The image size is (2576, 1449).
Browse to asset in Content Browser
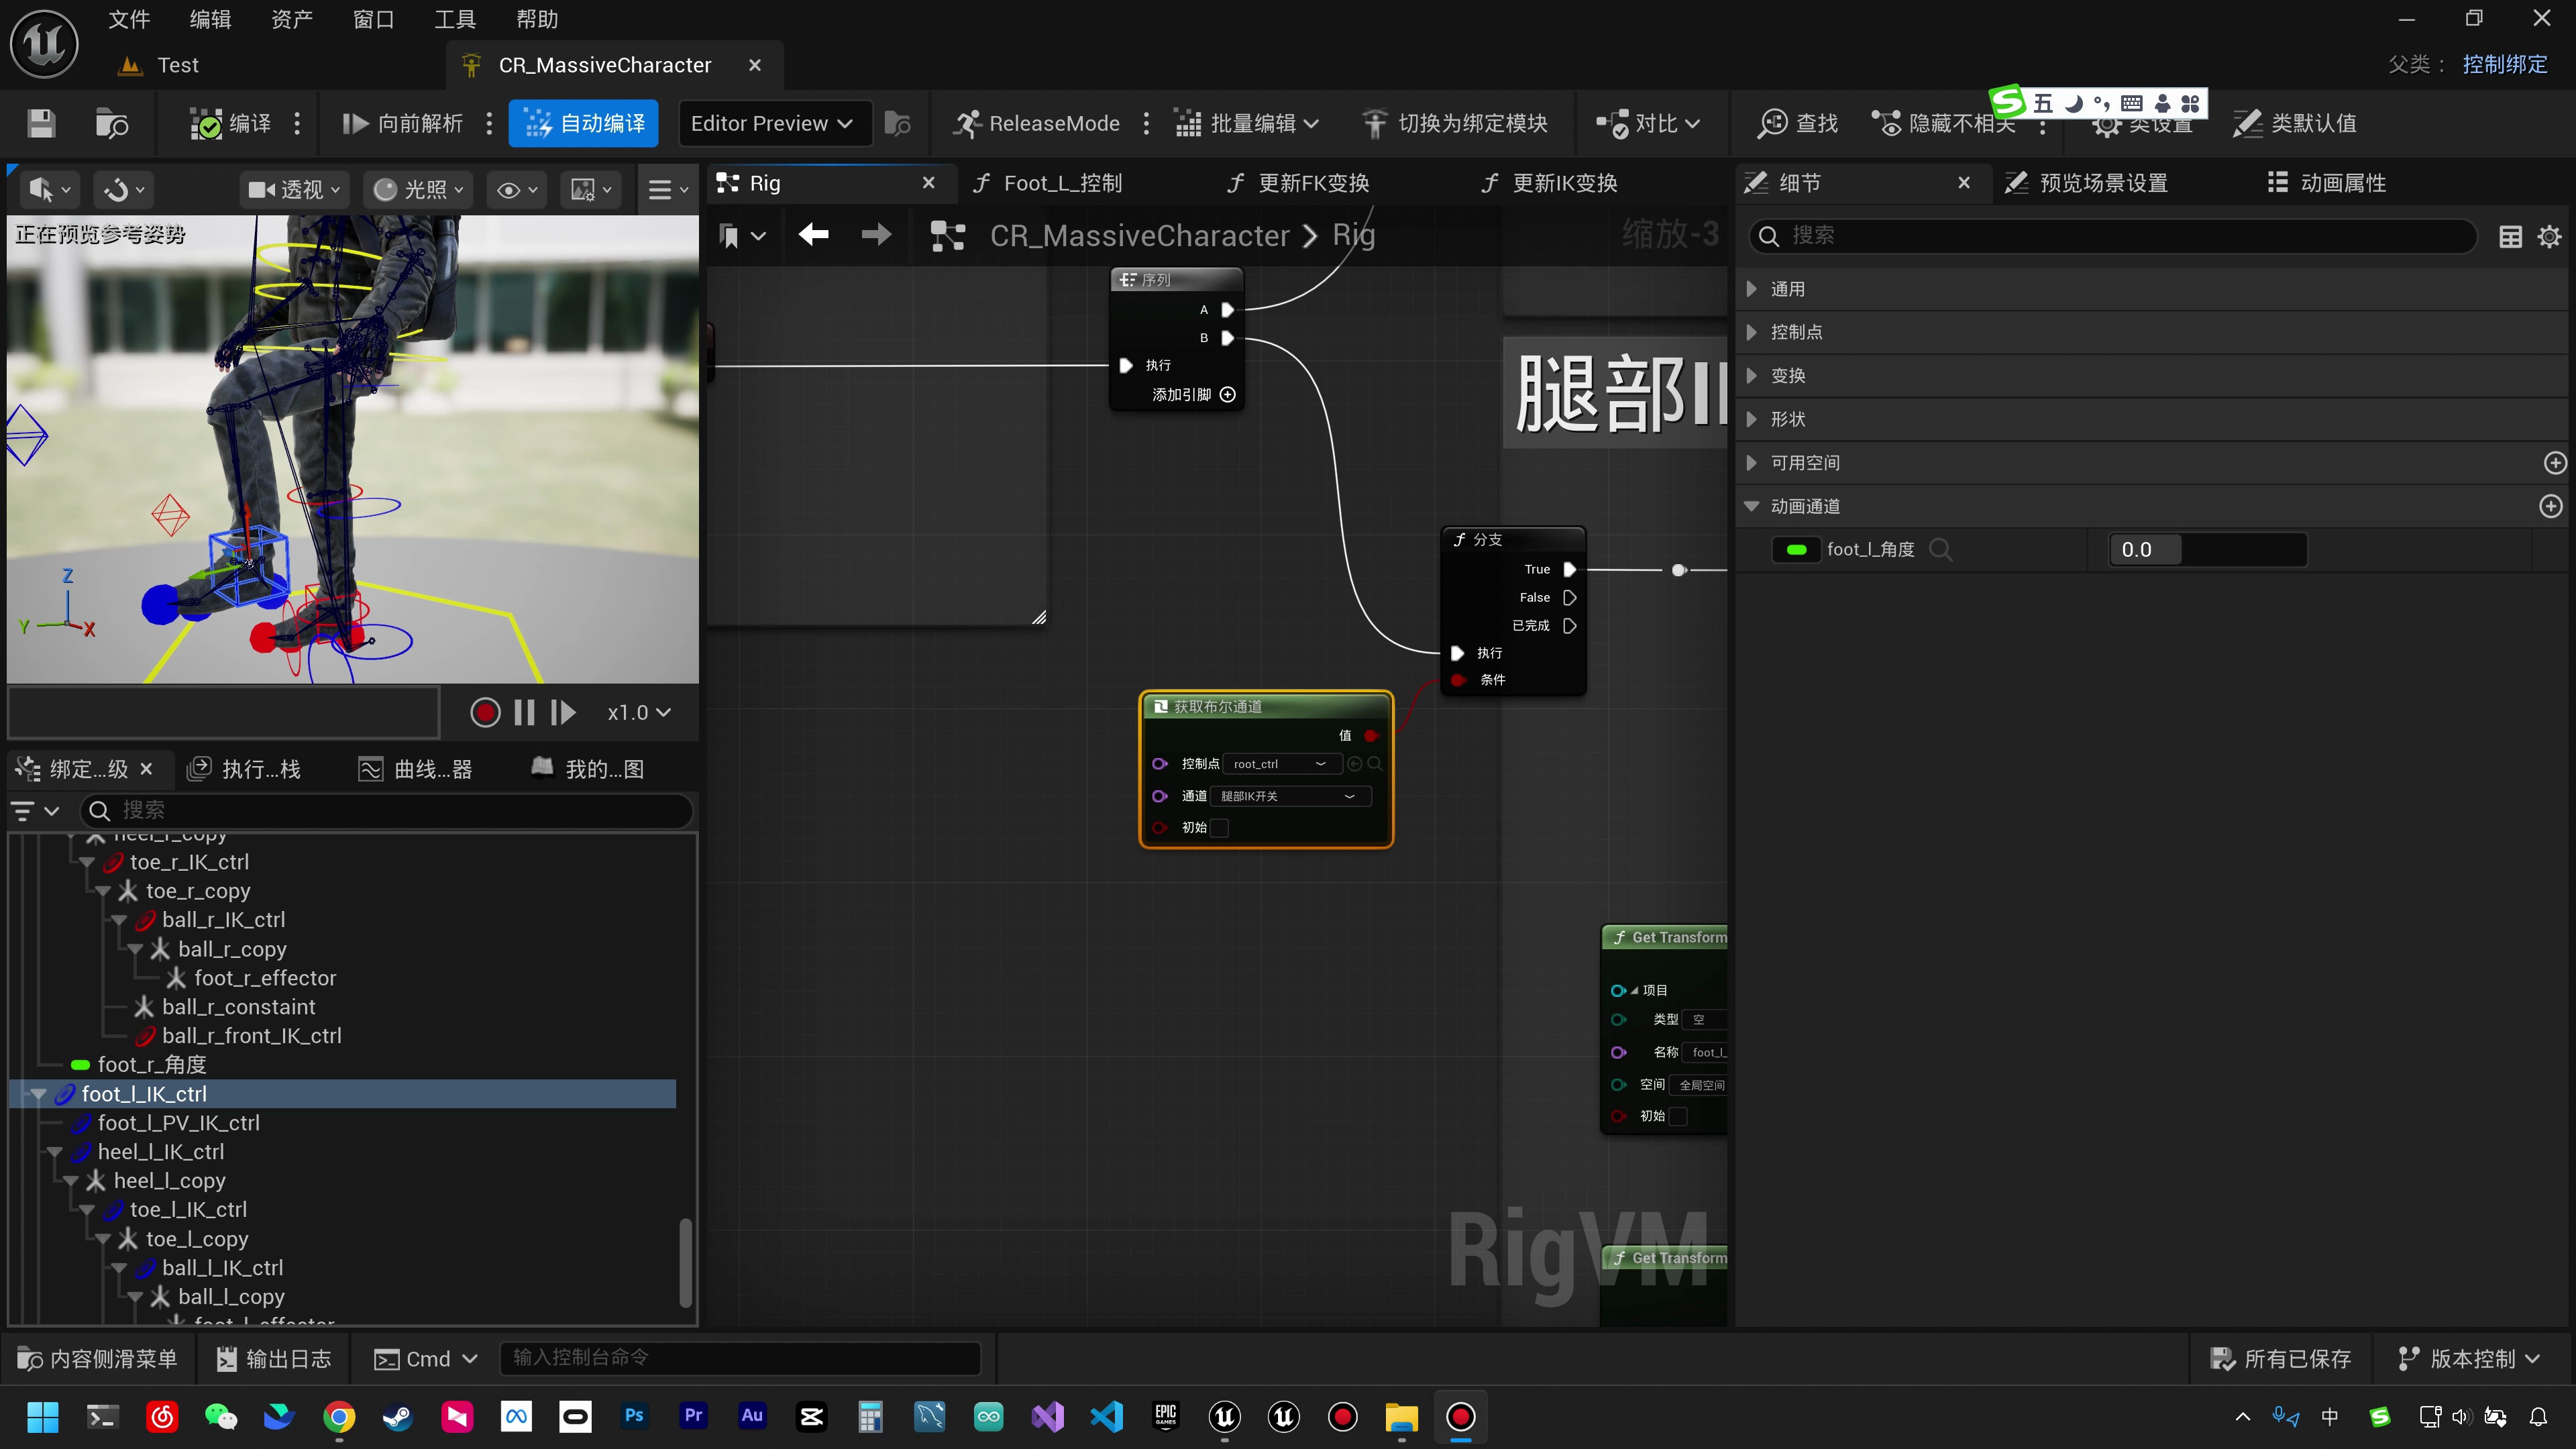pyautogui.click(x=111, y=123)
